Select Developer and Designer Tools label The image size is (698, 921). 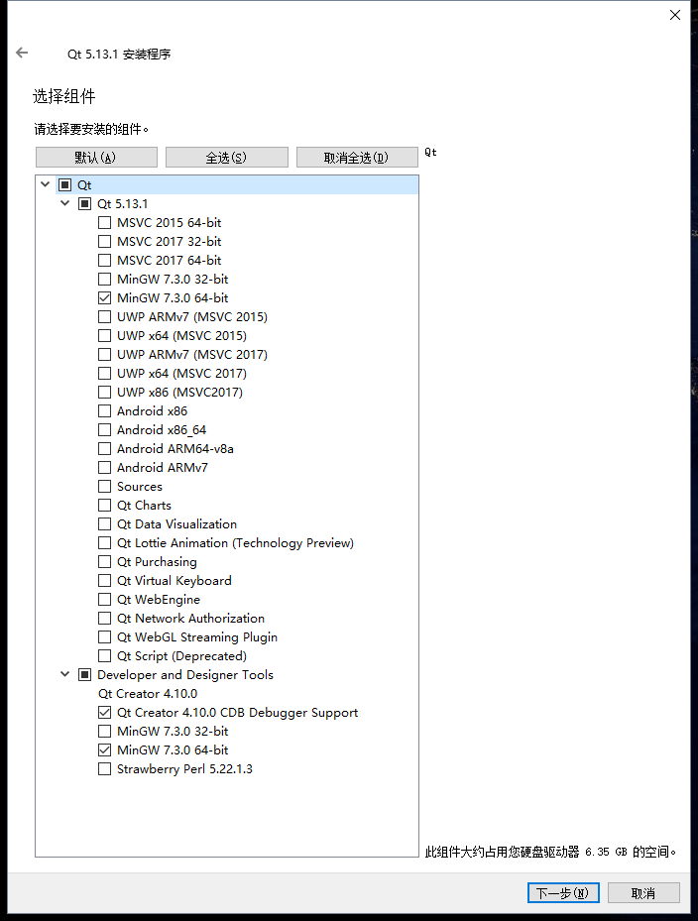tap(185, 675)
